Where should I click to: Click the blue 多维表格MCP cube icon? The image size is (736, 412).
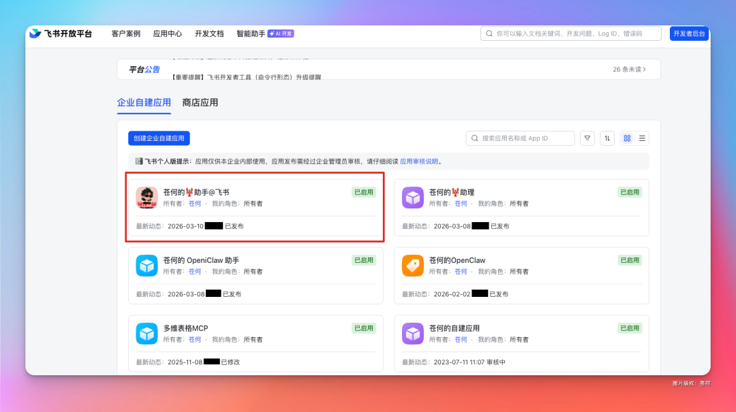(x=147, y=334)
